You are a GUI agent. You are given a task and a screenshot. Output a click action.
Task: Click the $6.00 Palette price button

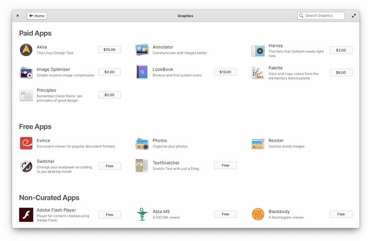pyautogui.click(x=341, y=73)
